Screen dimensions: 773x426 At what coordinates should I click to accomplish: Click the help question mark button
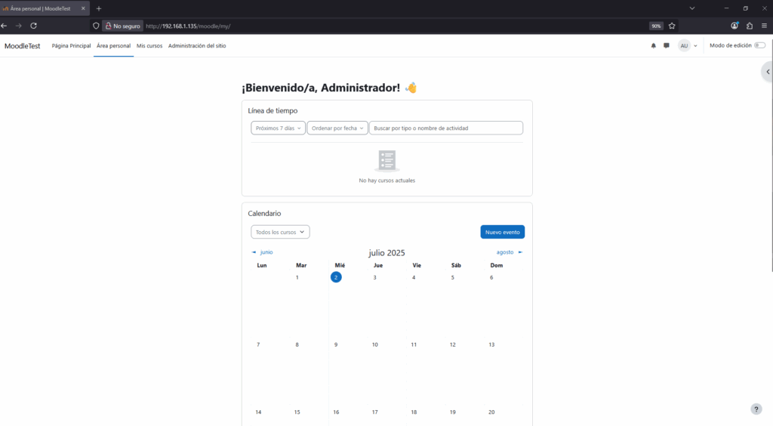click(756, 409)
